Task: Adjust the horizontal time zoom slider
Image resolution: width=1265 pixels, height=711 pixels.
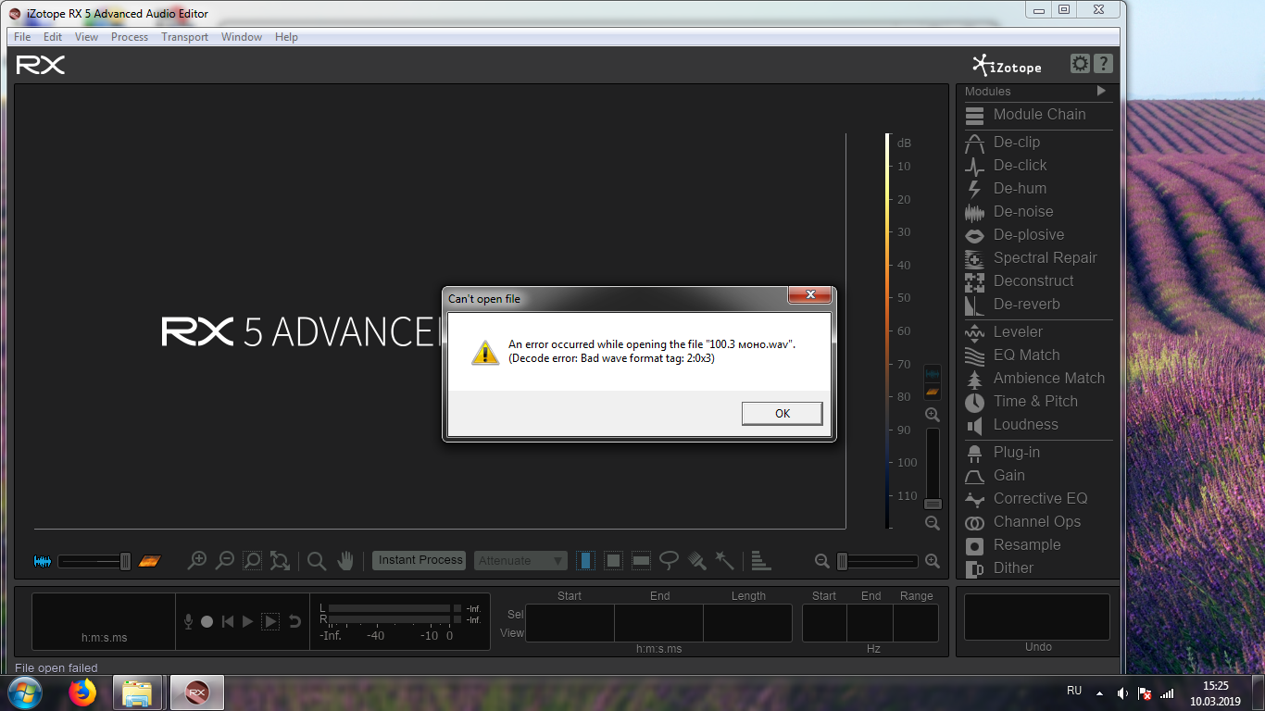Action: pos(877,561)
